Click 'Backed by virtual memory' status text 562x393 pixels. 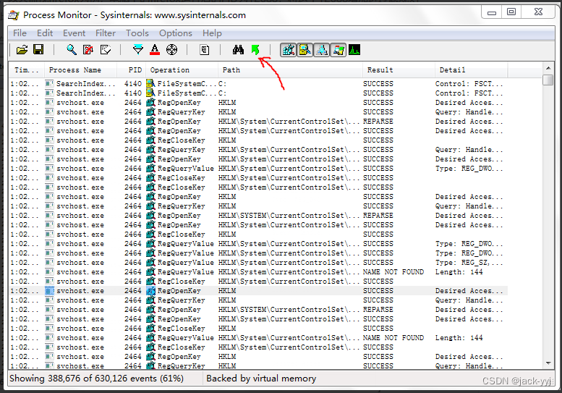(x=261, y=379)
